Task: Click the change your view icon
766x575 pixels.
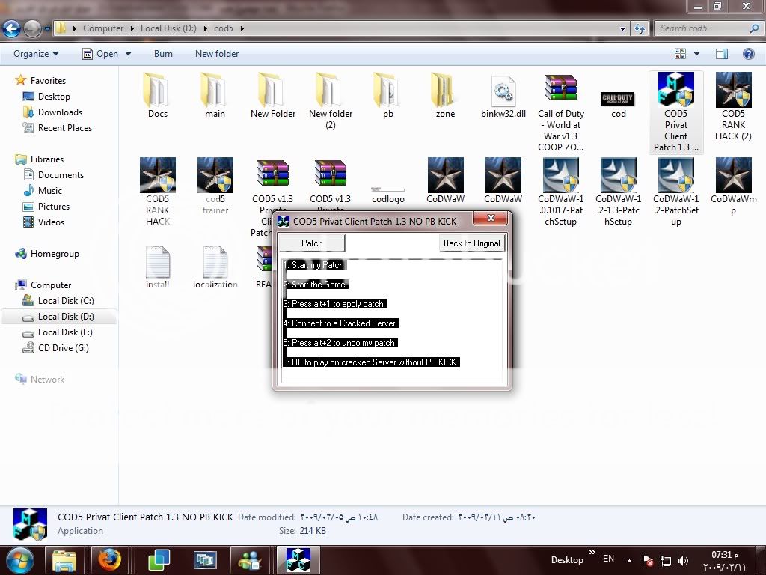Action: point(680,54)
